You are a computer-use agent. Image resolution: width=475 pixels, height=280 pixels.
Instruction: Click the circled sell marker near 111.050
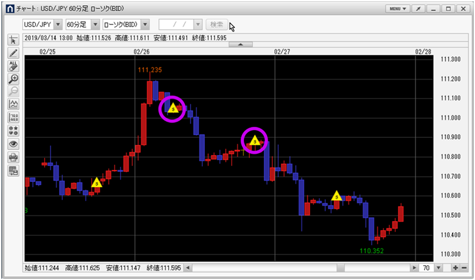tap(173, 108)
